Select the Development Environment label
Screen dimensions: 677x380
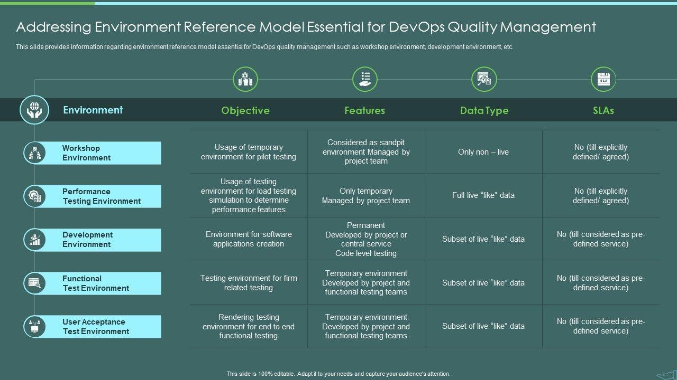click(x=87, y=240)
